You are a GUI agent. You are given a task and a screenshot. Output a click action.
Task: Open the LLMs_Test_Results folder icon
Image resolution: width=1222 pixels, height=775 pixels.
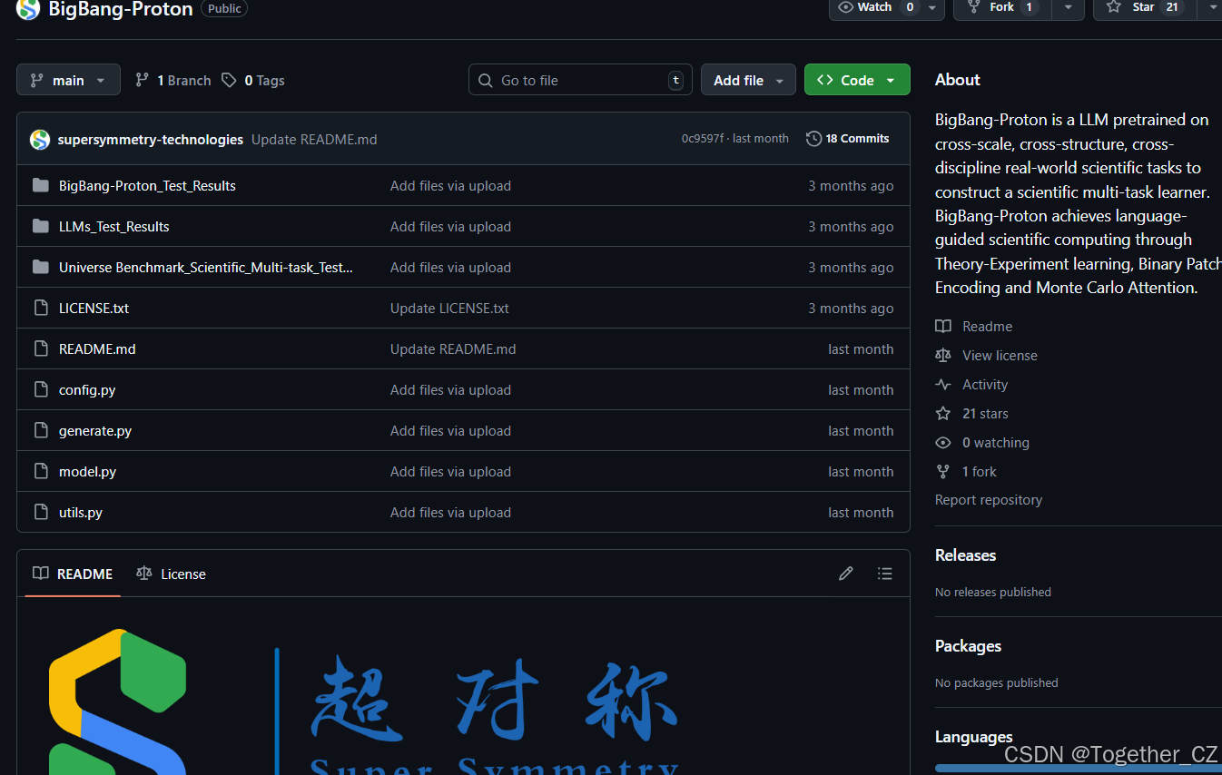[40, 226]
